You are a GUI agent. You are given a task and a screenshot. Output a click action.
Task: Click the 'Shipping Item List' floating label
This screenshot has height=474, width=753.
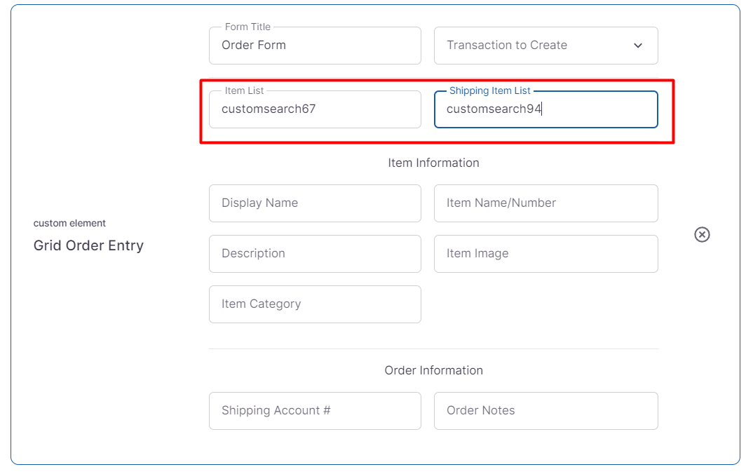point(489,91)
